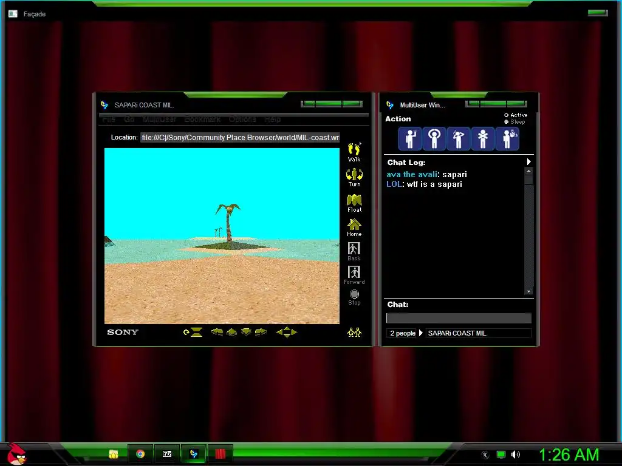Click 'ava the avali' name in chat log

[412, 174]
